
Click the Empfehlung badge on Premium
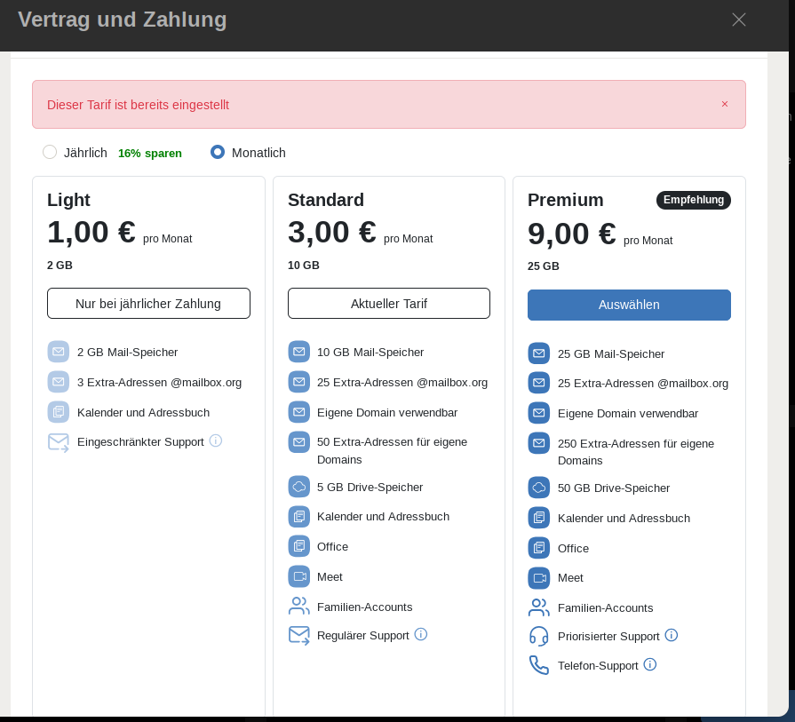pos(693,200)
